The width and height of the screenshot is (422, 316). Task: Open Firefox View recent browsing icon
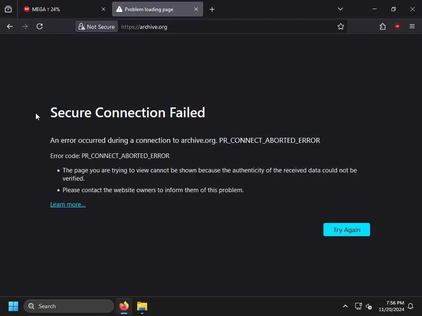click(8, 9)
